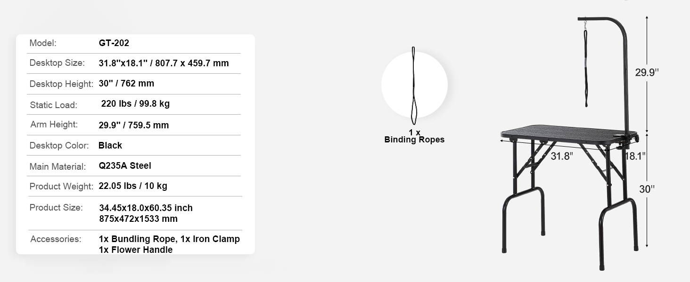Click the 31.8" width dimension label
Screen dimensions: 690x282
coord(561,156)
